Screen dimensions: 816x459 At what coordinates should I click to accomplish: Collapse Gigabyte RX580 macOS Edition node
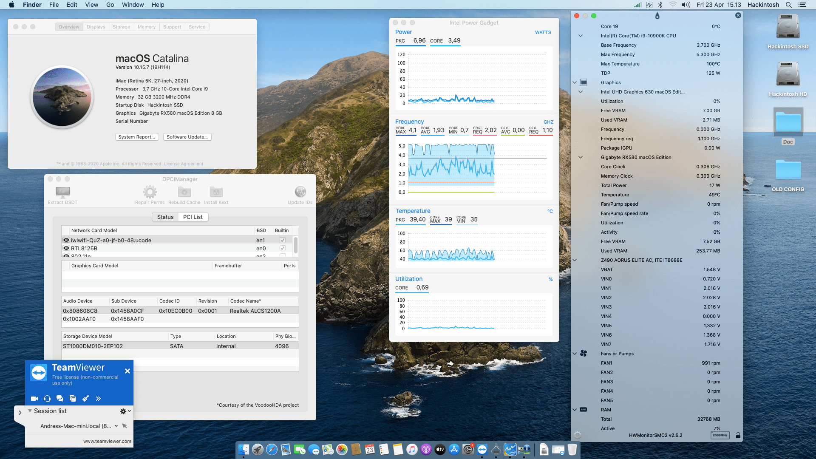tap(581, 157)
